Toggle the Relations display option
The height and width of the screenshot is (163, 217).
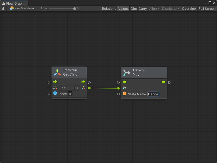(x=109, y=9)
